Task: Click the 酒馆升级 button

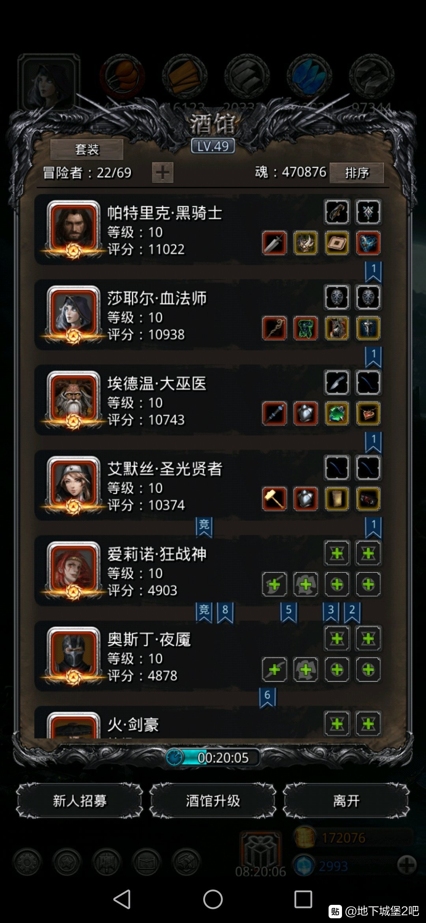Action: [213, 801]
